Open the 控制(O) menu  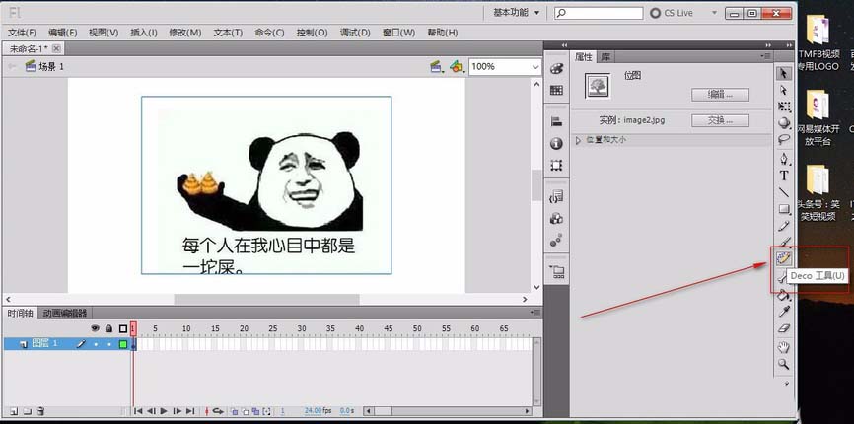(312, 33)
